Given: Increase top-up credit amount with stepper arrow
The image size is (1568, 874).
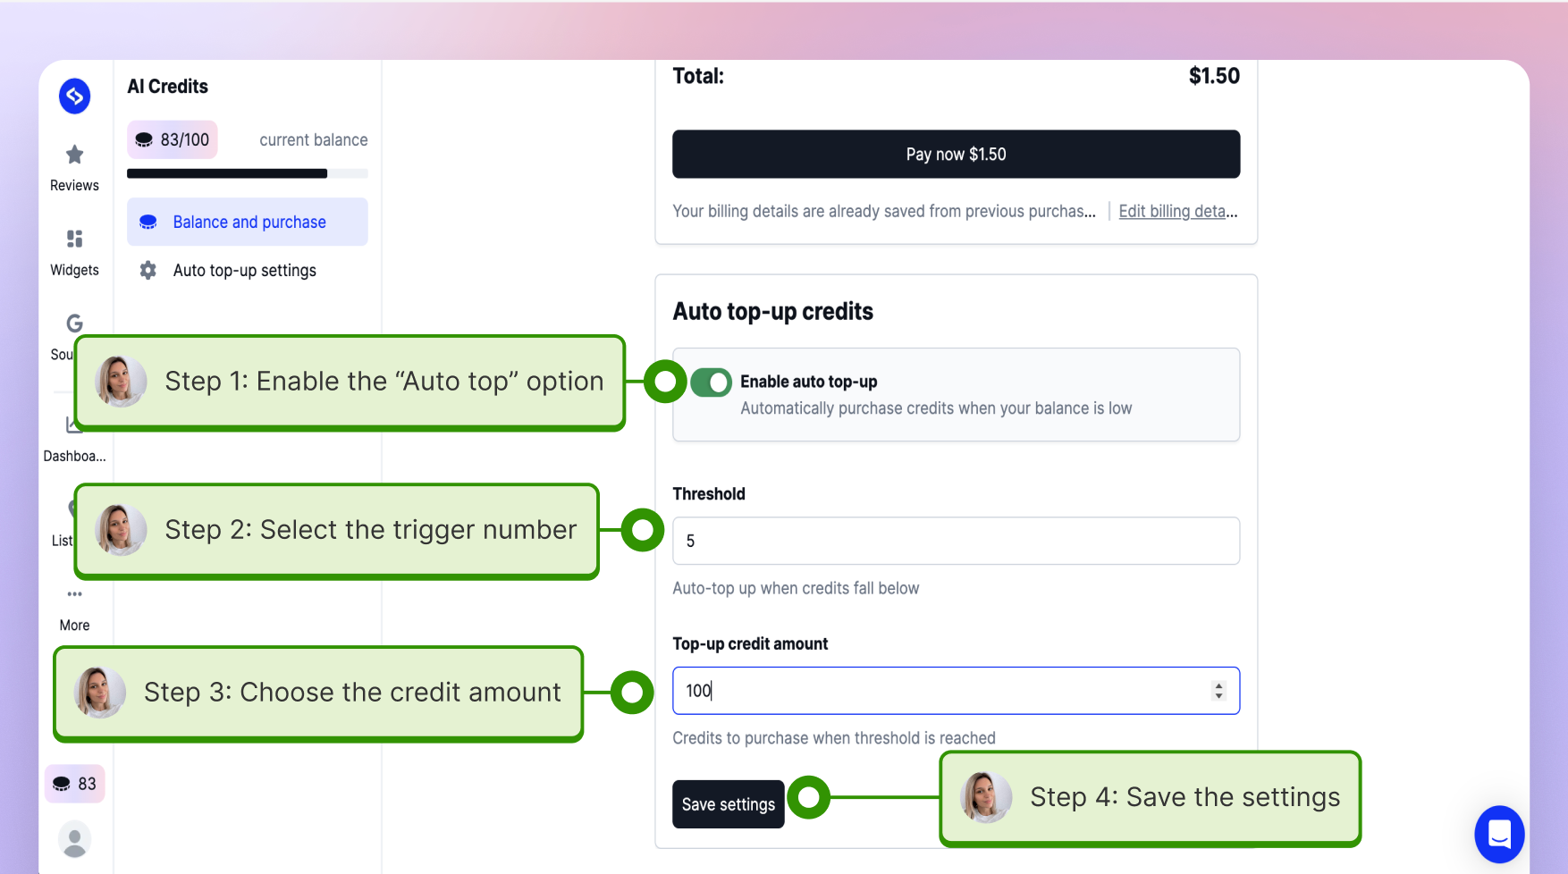Looking at the screenshot, I should (1218, 685).
